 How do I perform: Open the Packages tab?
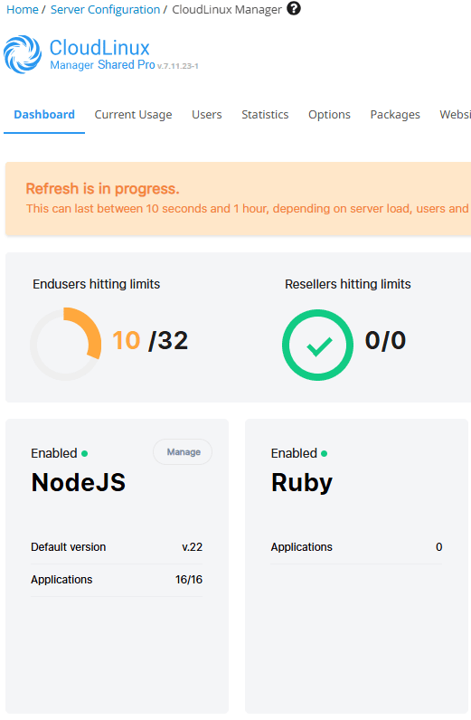click(x=395, y=114)
